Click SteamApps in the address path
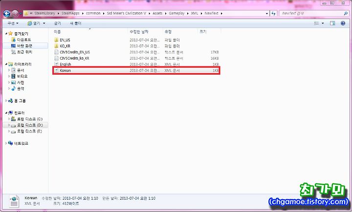The width and height of the screenshot is (352, 212). coord(70,14)
